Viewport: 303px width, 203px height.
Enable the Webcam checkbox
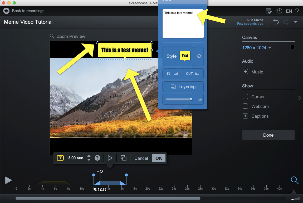(x=245, y=106)
